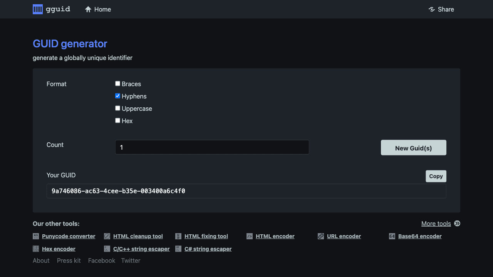
Task: Click the Hex encoder barcode icon
Action: (35, 249)
